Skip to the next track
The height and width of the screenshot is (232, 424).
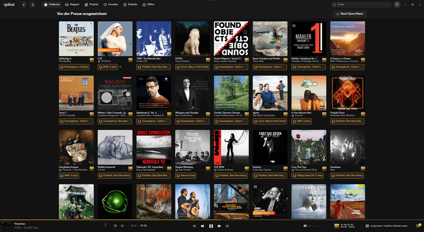coord(219,226)
